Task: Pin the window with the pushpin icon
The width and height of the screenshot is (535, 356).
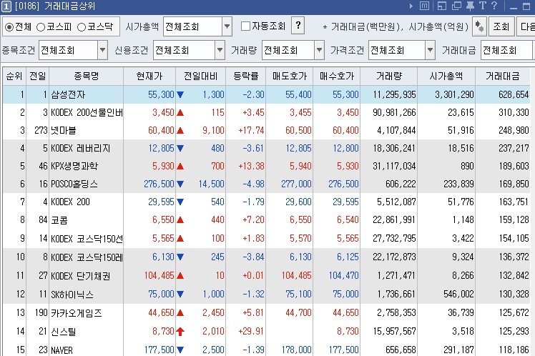Action: coord(470,6)
